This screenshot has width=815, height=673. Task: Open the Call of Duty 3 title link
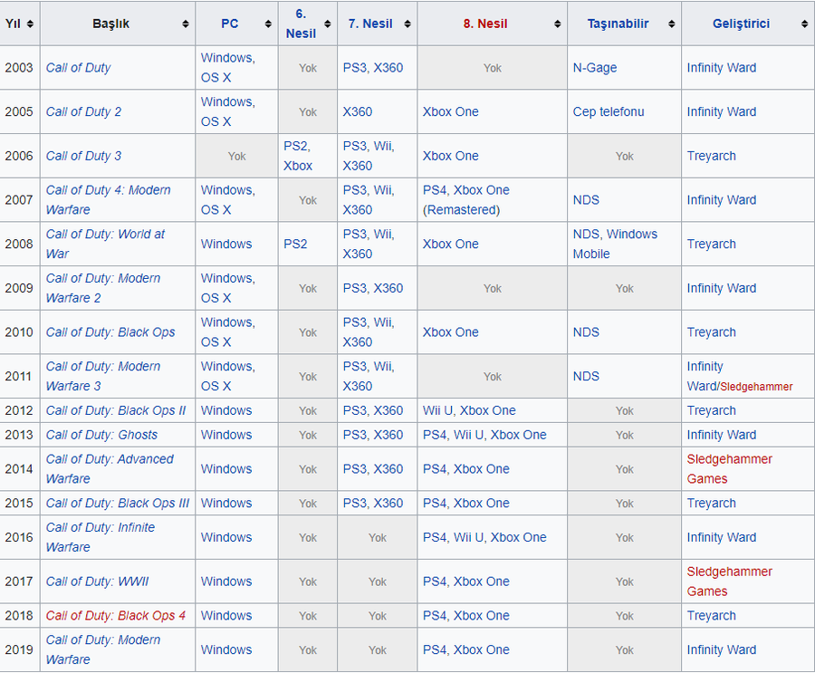tap(83, 156)
